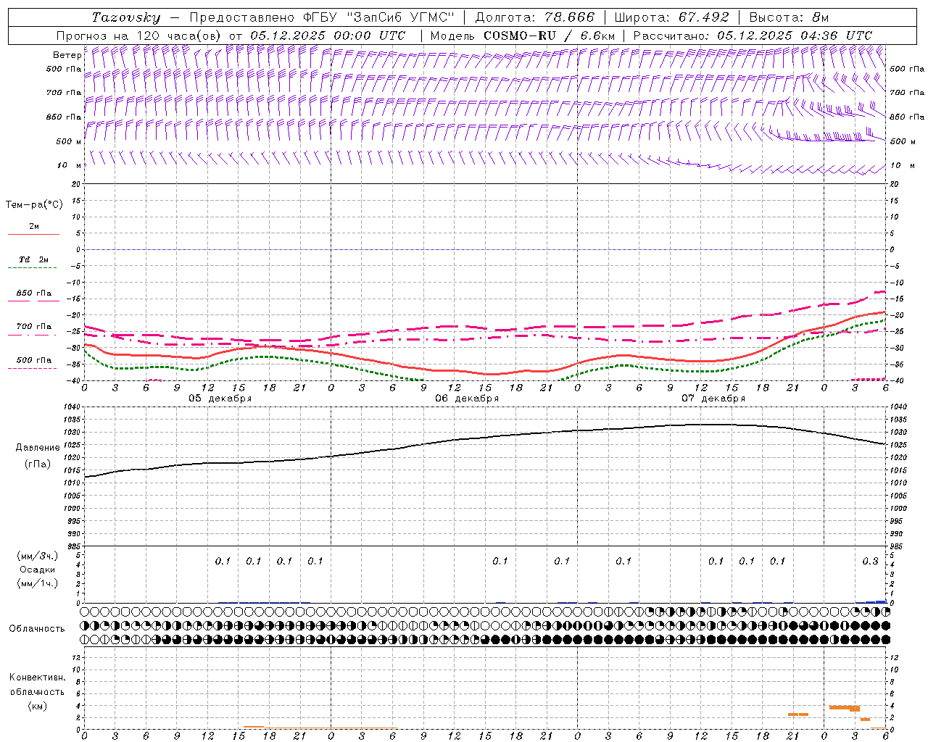Image resolution: width=928 pixels, height=742 pixels.
Task: Click the Tazovsky station title
Action: (126, 17)
